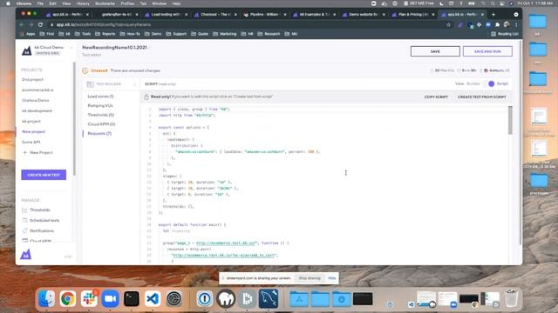Viewport: 558px width, 313px height.
Task: Click the read-only lock icon
Action: [146, 97]
